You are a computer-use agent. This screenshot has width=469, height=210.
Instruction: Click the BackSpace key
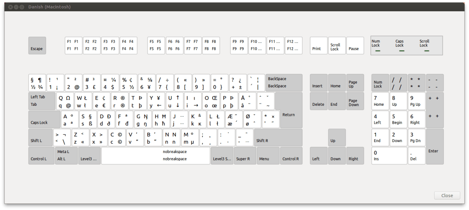click(x=284, y=83)
